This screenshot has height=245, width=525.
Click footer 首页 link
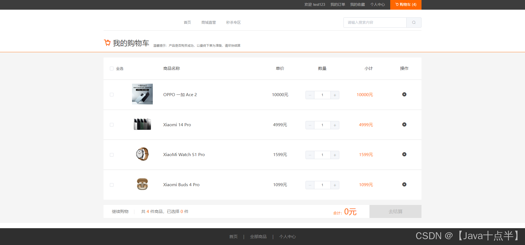[233, 237]
